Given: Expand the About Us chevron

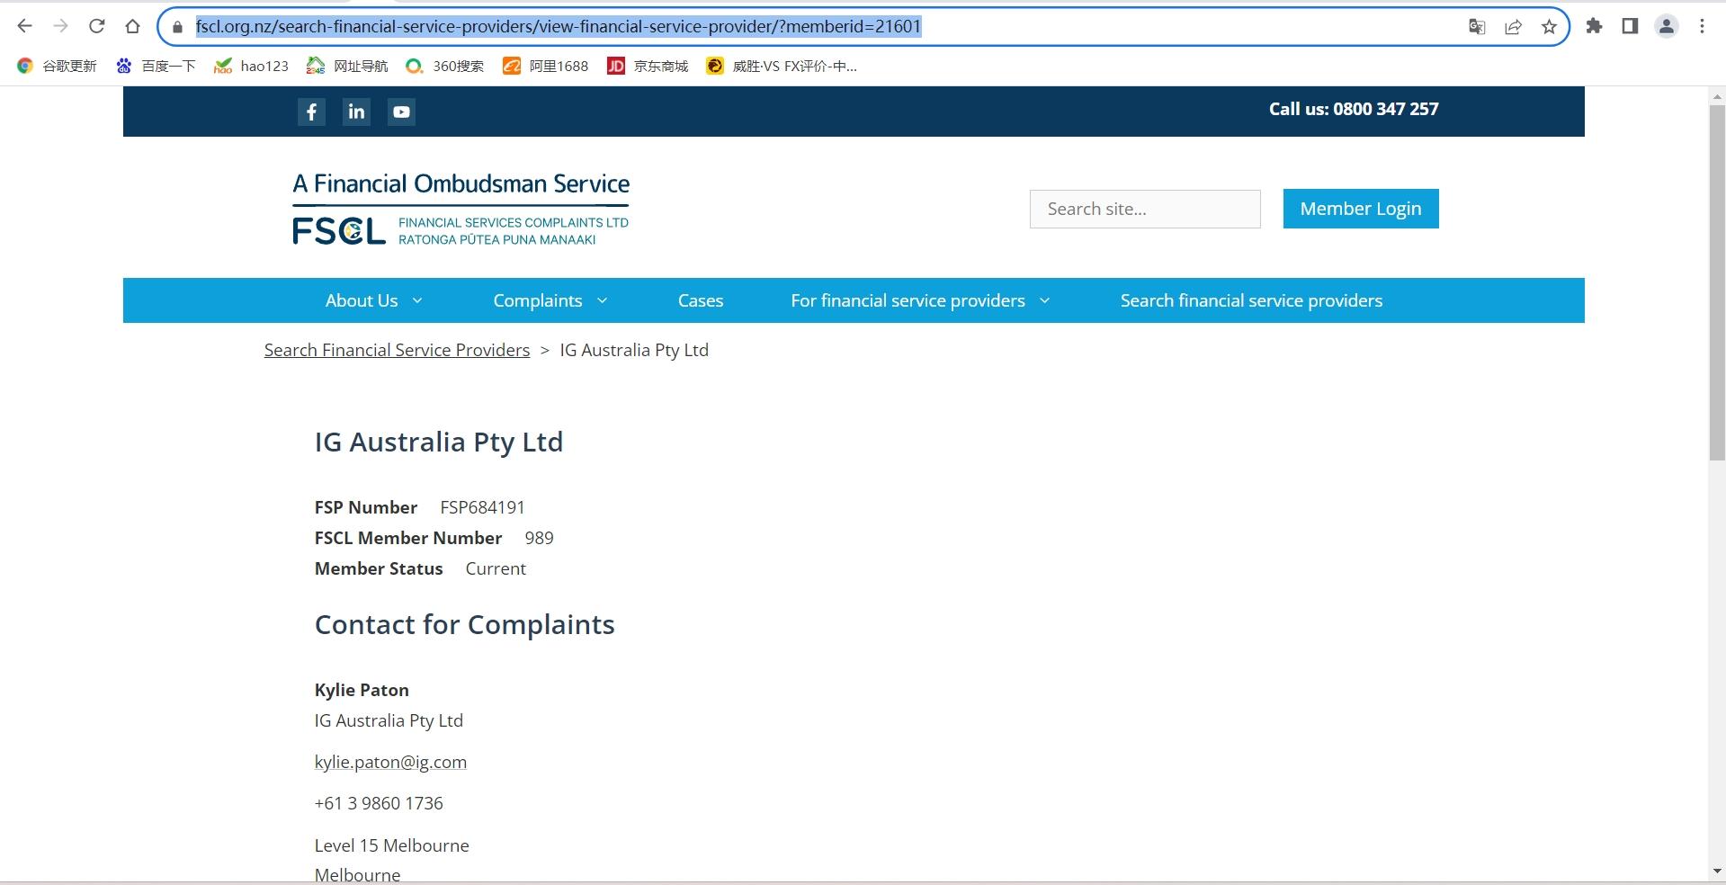Looking at the screenshot, I should coord(417,300).
